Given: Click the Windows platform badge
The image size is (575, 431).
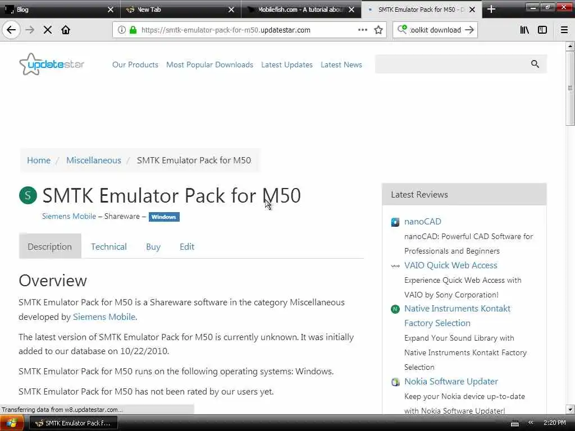Looking at the screenshot, I should (x=164, y=217).
